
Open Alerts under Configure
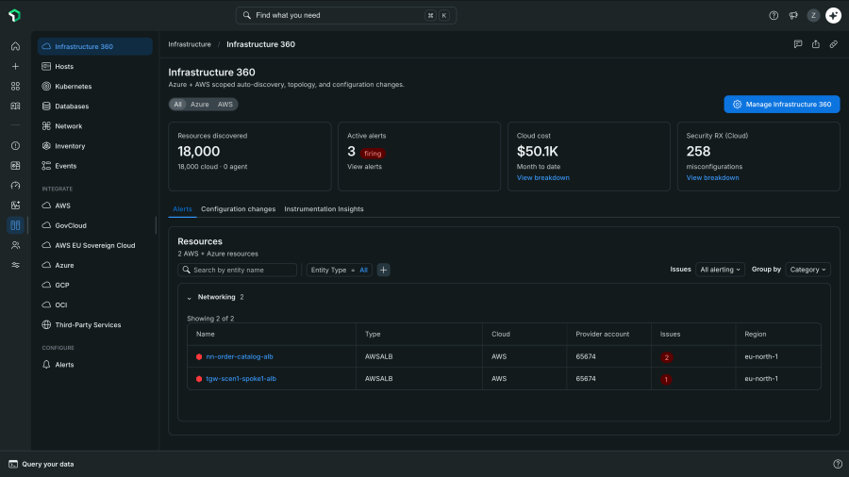[94, 365]
